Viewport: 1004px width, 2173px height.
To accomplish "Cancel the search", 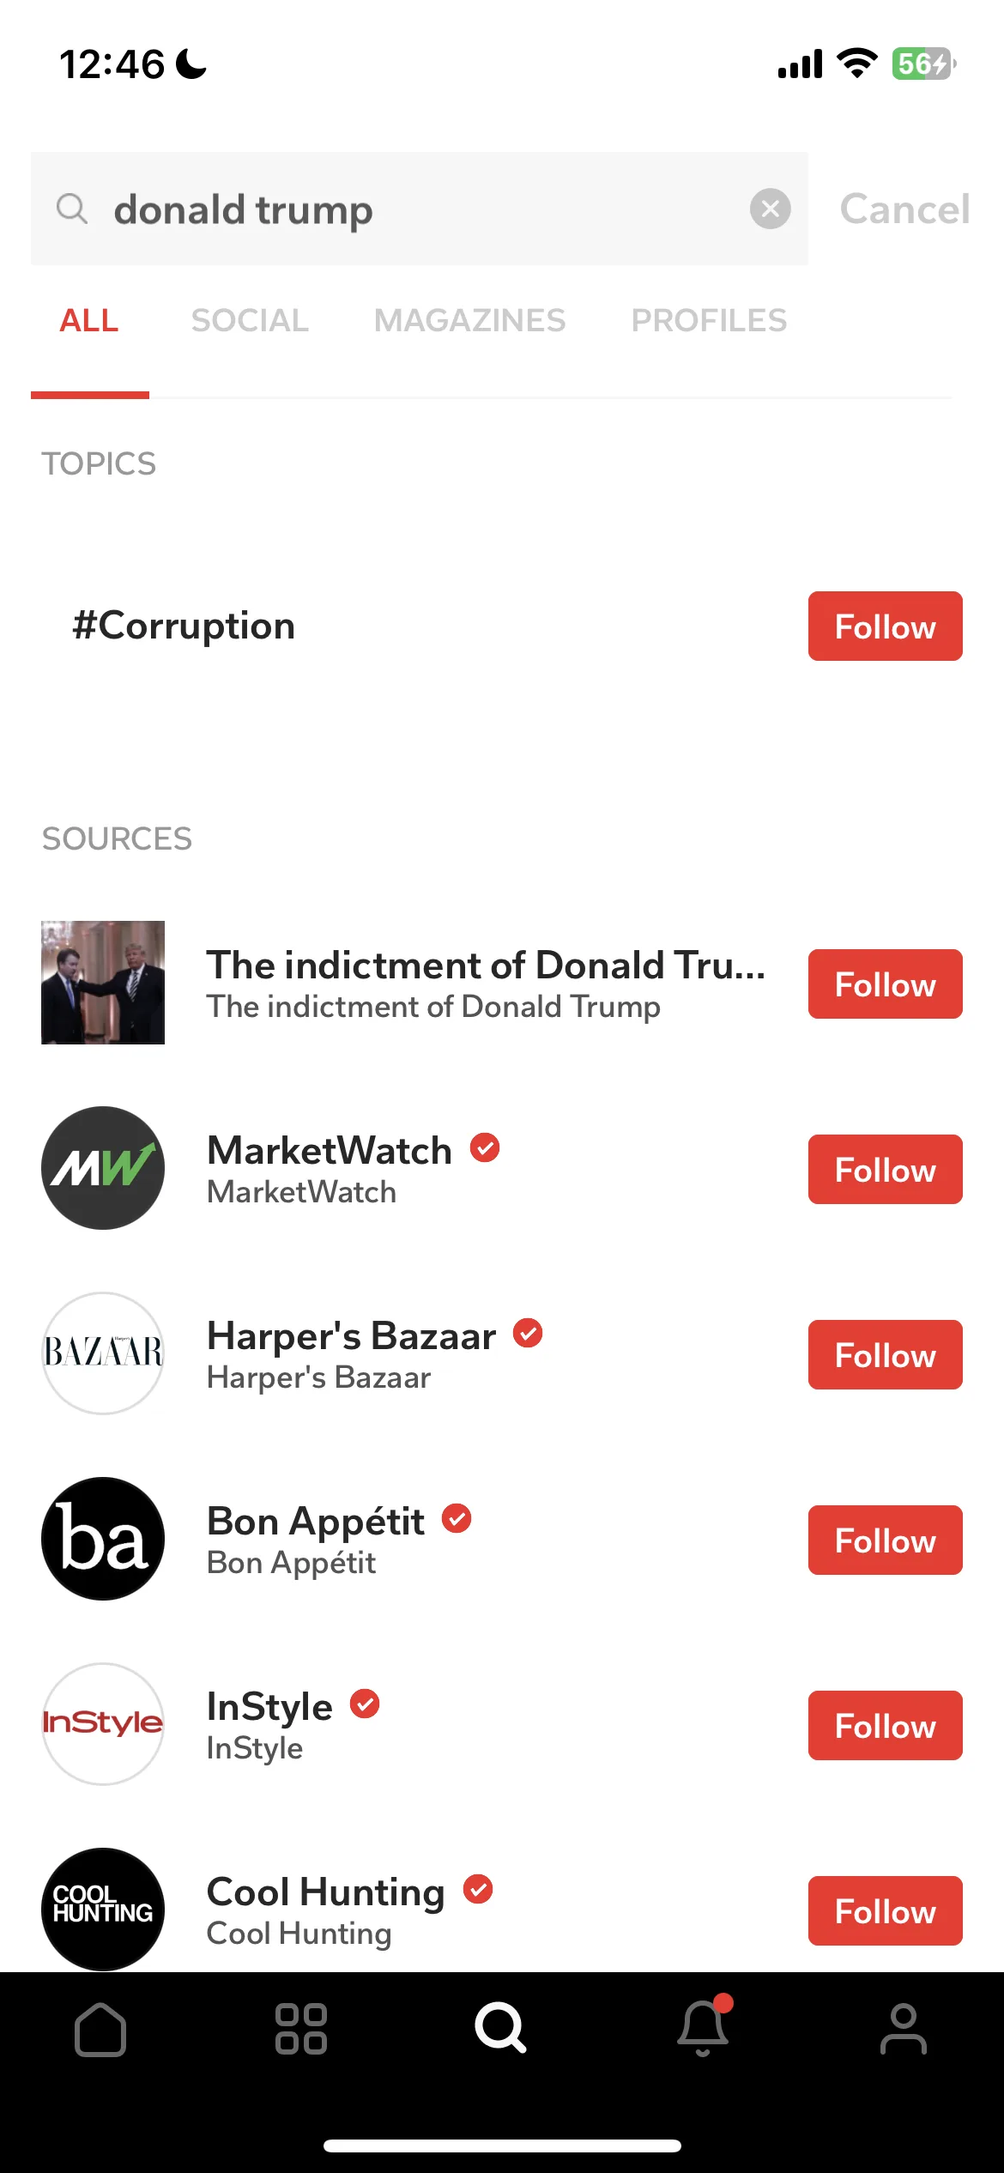I will [x=904, y=209].
